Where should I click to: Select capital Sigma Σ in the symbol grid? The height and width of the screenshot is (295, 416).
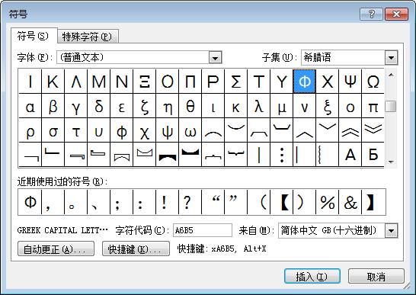coord(236,82)
